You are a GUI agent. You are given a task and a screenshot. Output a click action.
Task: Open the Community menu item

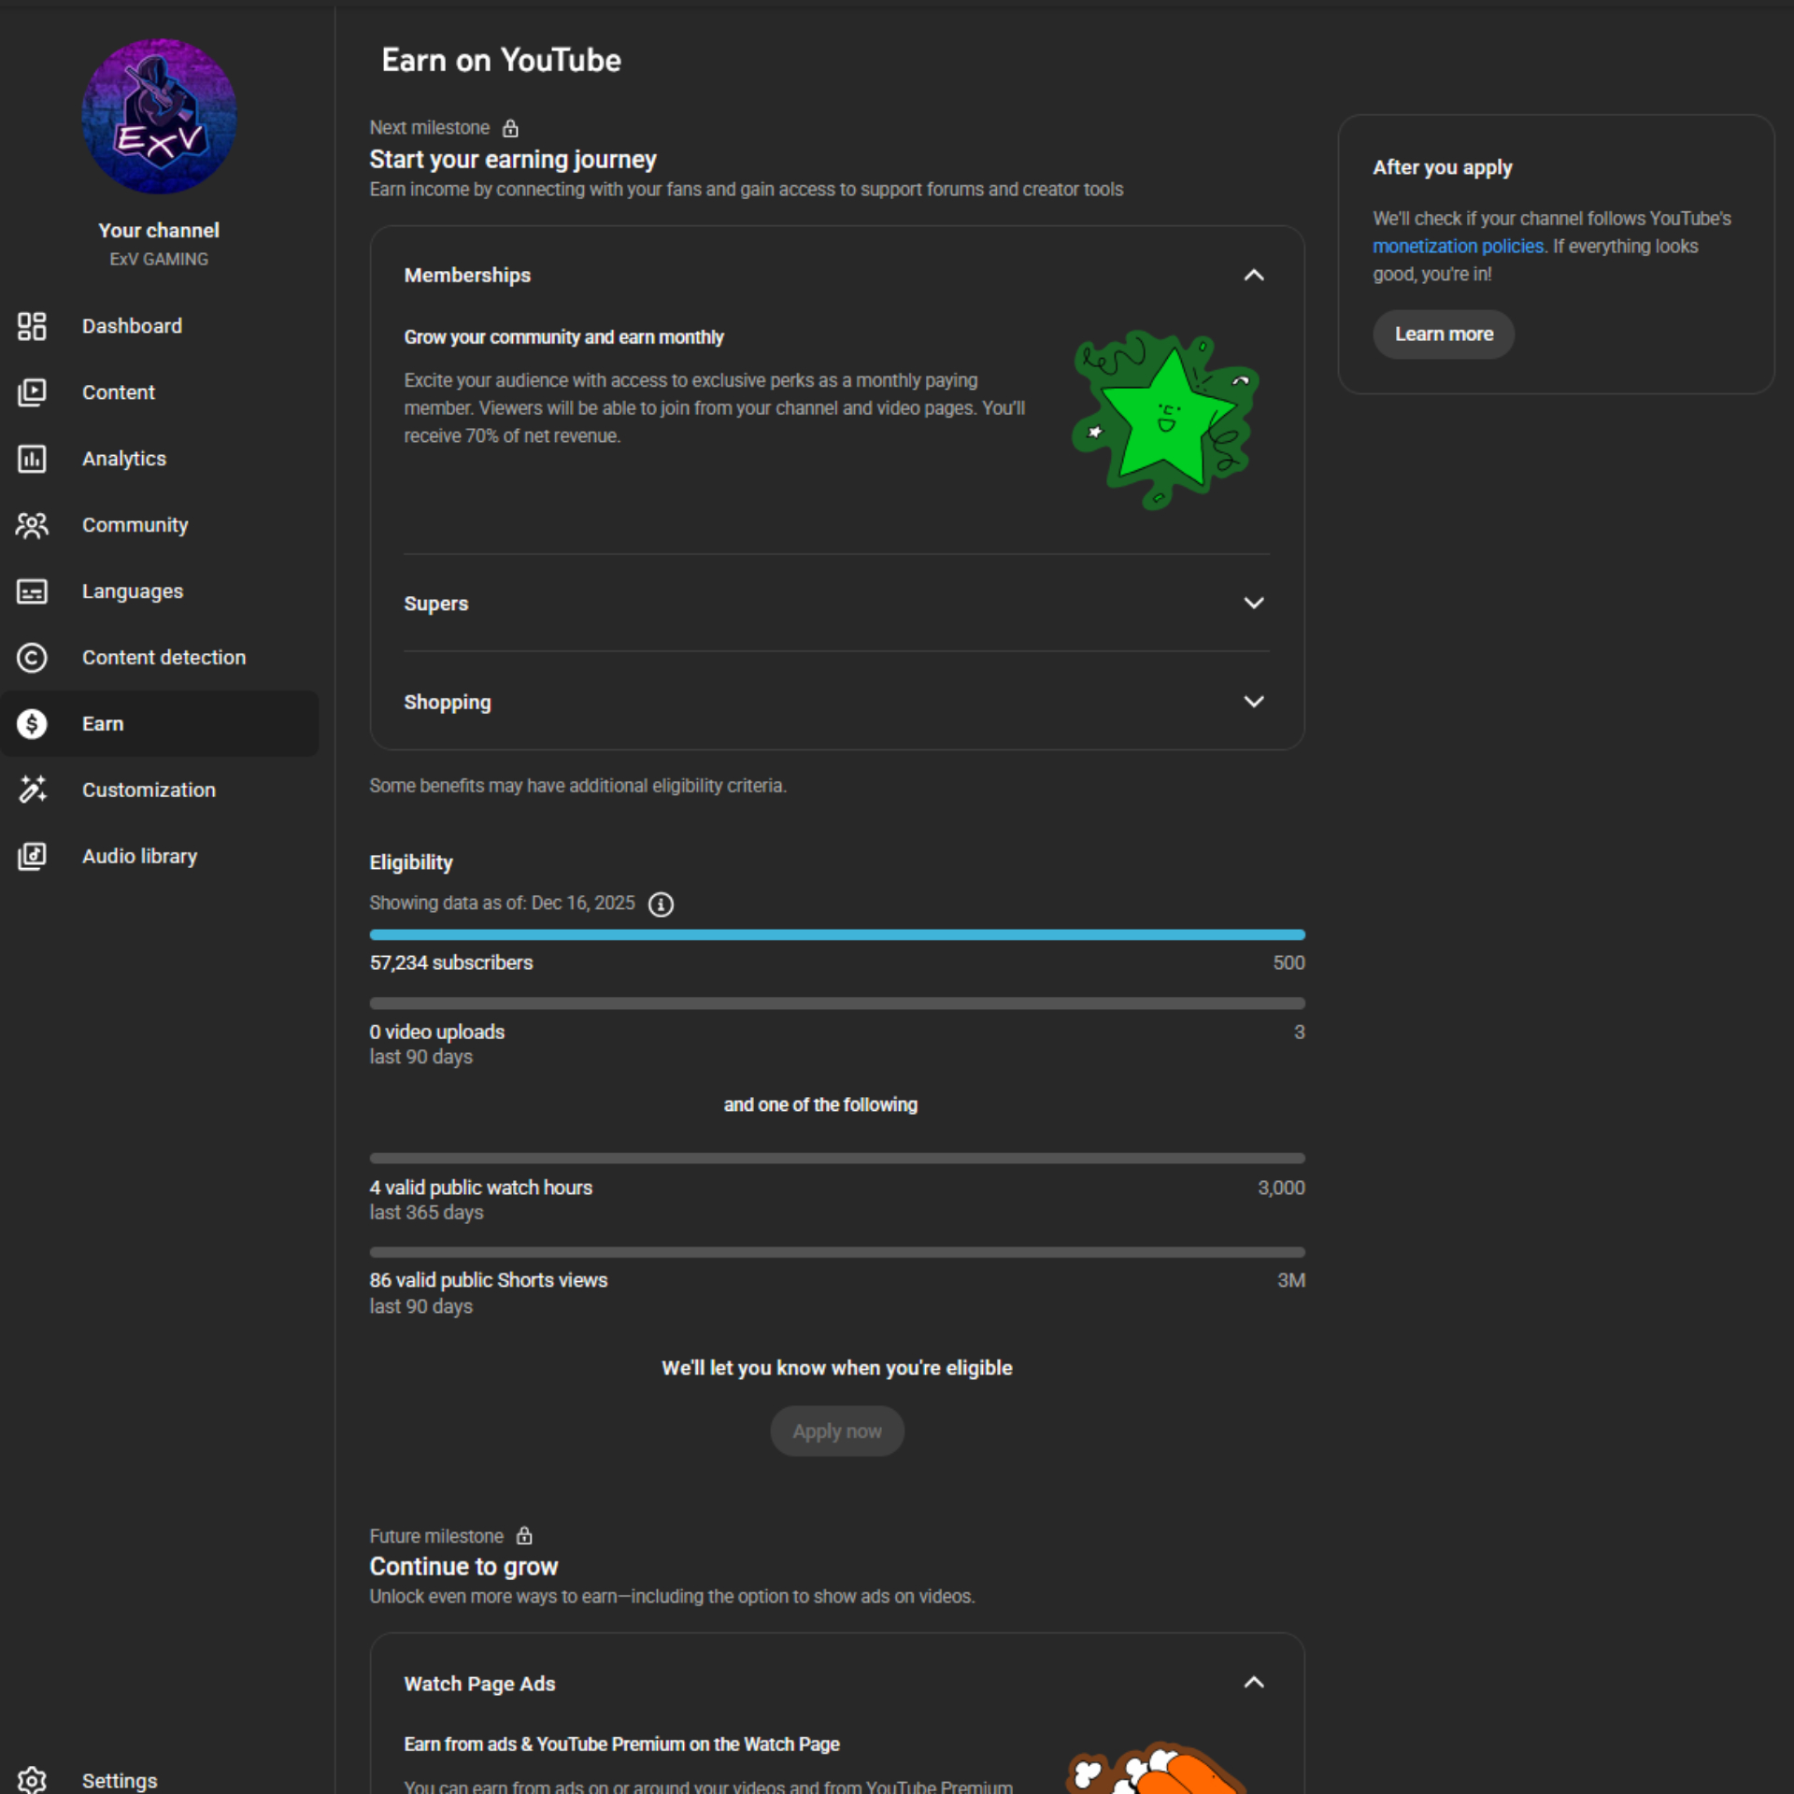135,525
